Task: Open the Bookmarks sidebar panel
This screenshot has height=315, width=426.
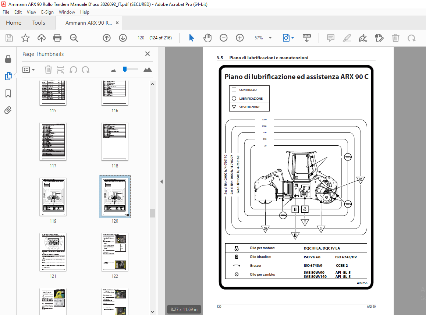Action: pyautogui.click(x=8, y=93)
